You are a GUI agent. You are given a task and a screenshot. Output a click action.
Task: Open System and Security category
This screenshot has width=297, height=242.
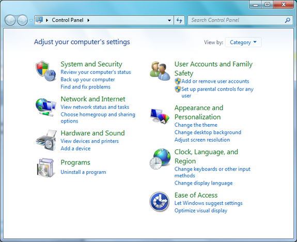tap(91, 64)
